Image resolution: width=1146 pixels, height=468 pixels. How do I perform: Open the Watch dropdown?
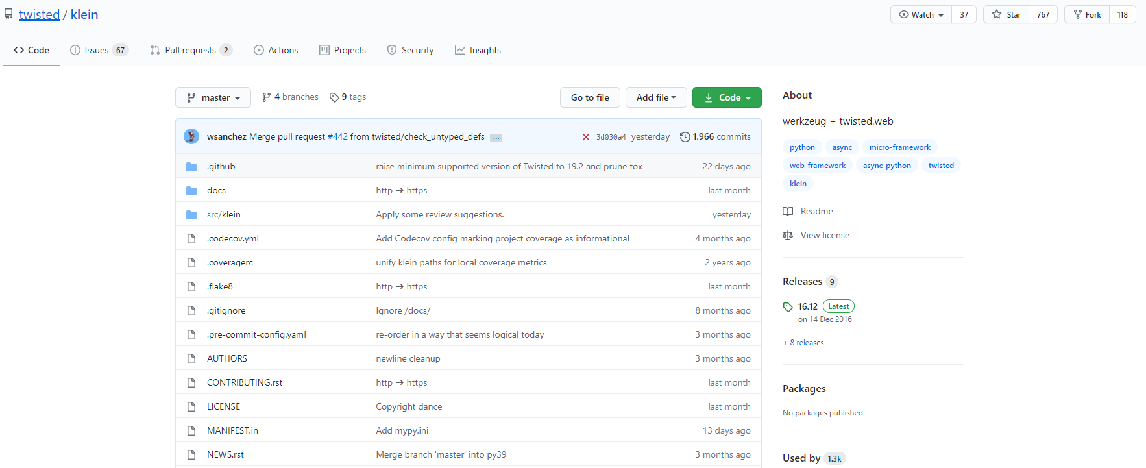[921, 14]
